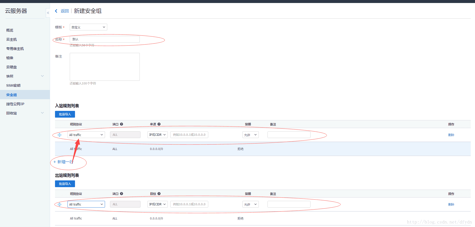Click the inbound 端口 ALL field
Viewport: 475px width, 227px height.
point(125,135)
